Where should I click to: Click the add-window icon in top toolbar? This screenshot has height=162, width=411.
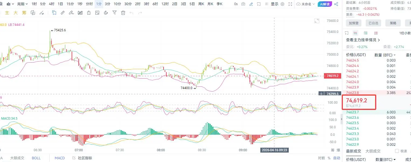(x=259, y=4)
